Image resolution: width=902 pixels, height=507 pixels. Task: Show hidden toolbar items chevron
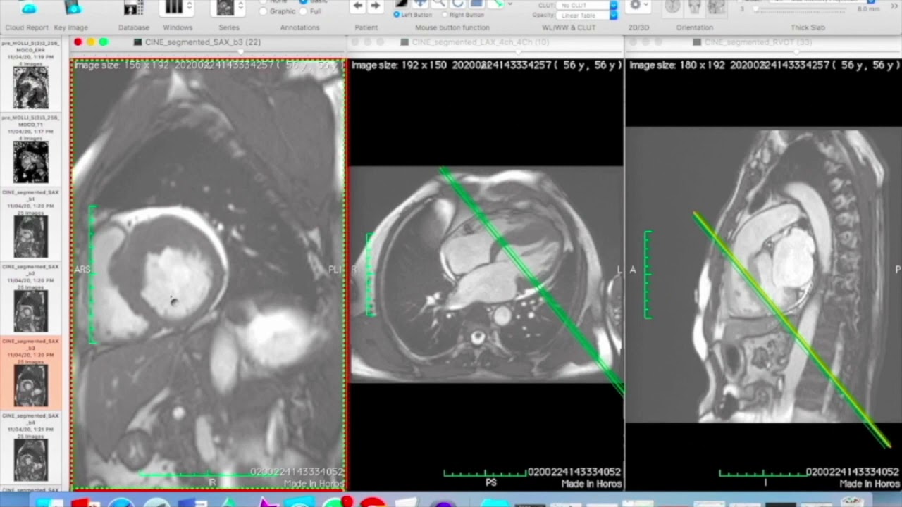point(894,7)
